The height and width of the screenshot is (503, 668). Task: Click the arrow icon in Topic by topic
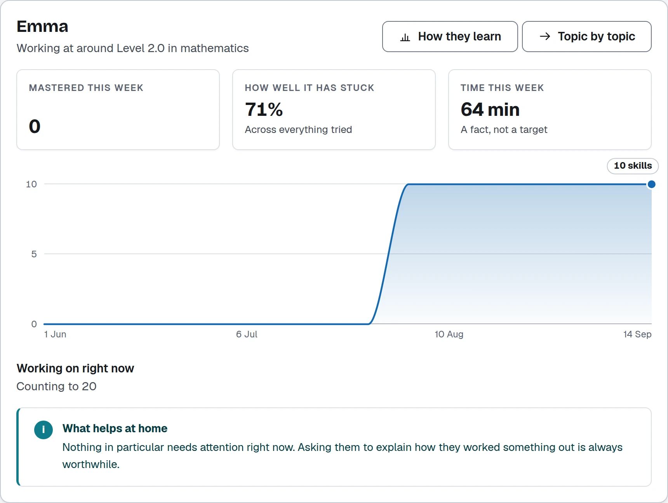click(x=545, y=37)
